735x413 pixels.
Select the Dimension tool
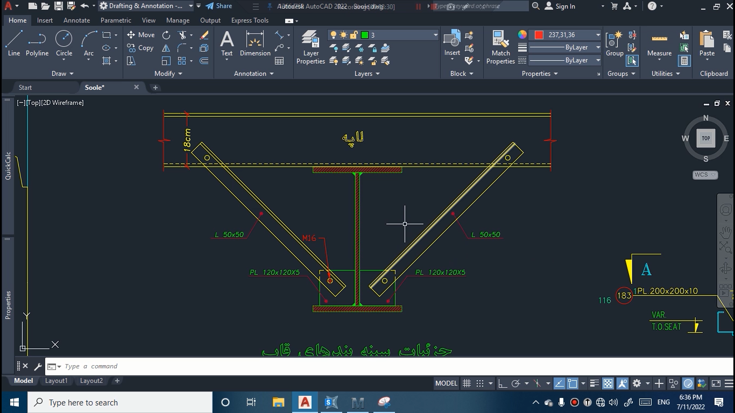pos(255,43)
